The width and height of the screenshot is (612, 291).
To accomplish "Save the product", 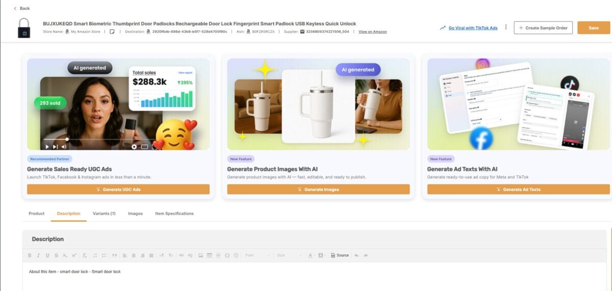I will point(594,28).
